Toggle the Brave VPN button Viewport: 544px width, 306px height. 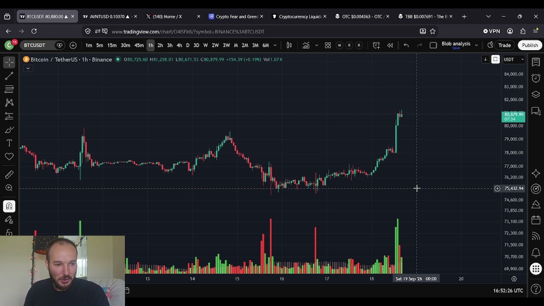click(x=492, y=31)
